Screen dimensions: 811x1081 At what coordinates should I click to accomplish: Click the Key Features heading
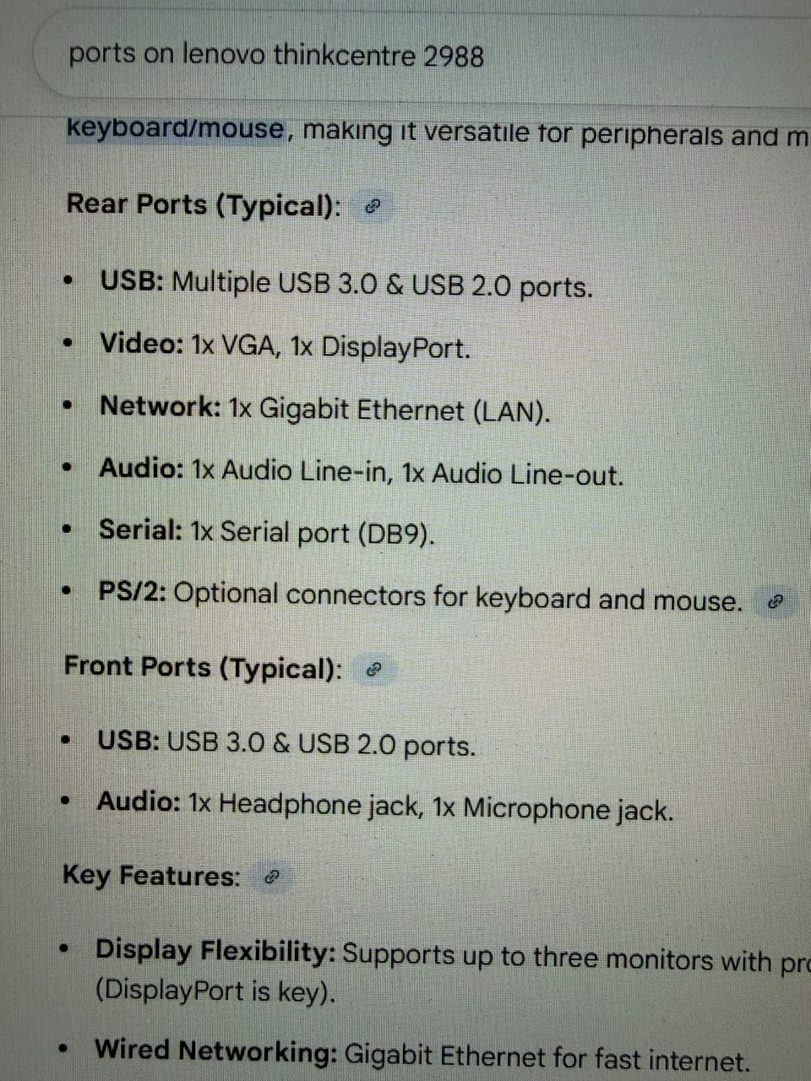click(x=151, y=876)
